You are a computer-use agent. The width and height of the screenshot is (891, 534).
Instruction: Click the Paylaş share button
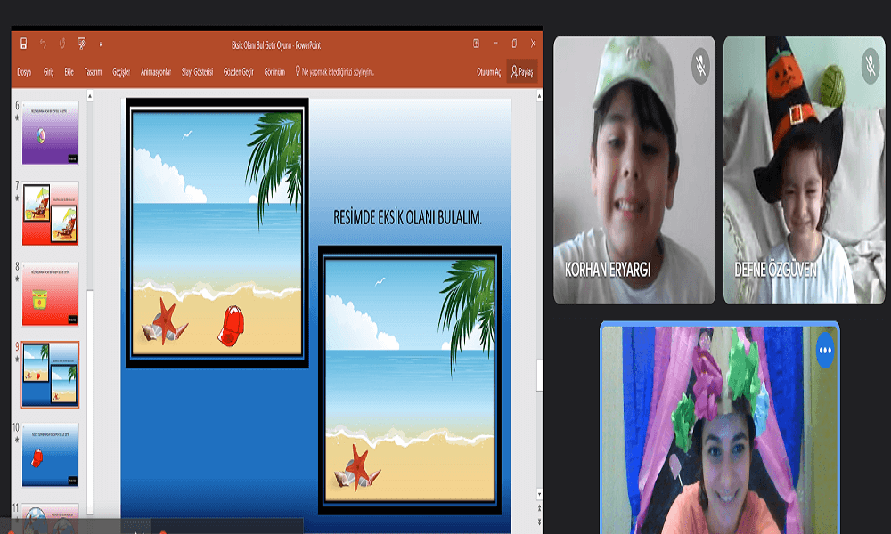pos(522,72)
